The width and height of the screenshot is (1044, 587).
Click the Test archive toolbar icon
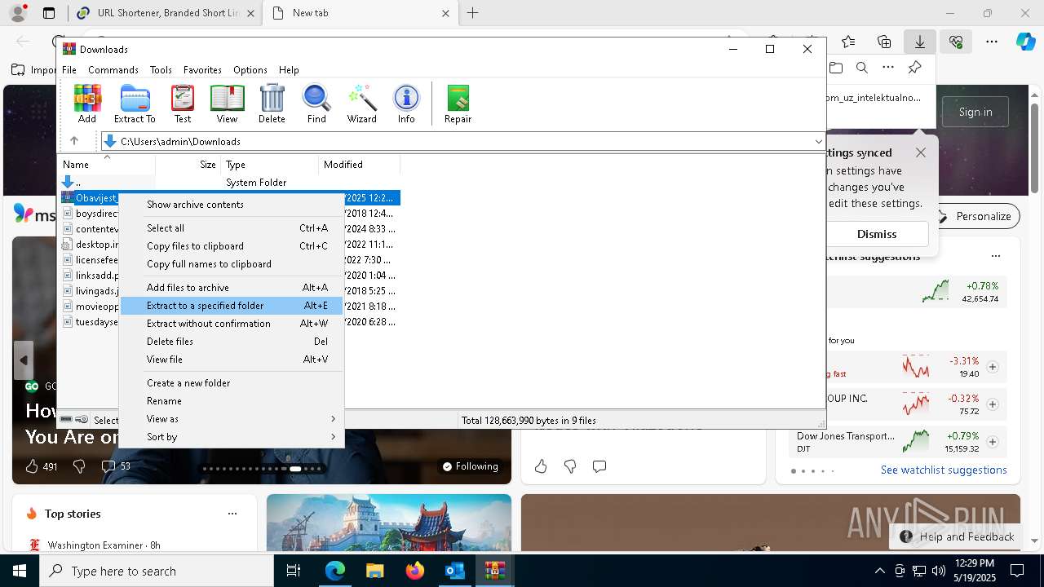(183, 104)
